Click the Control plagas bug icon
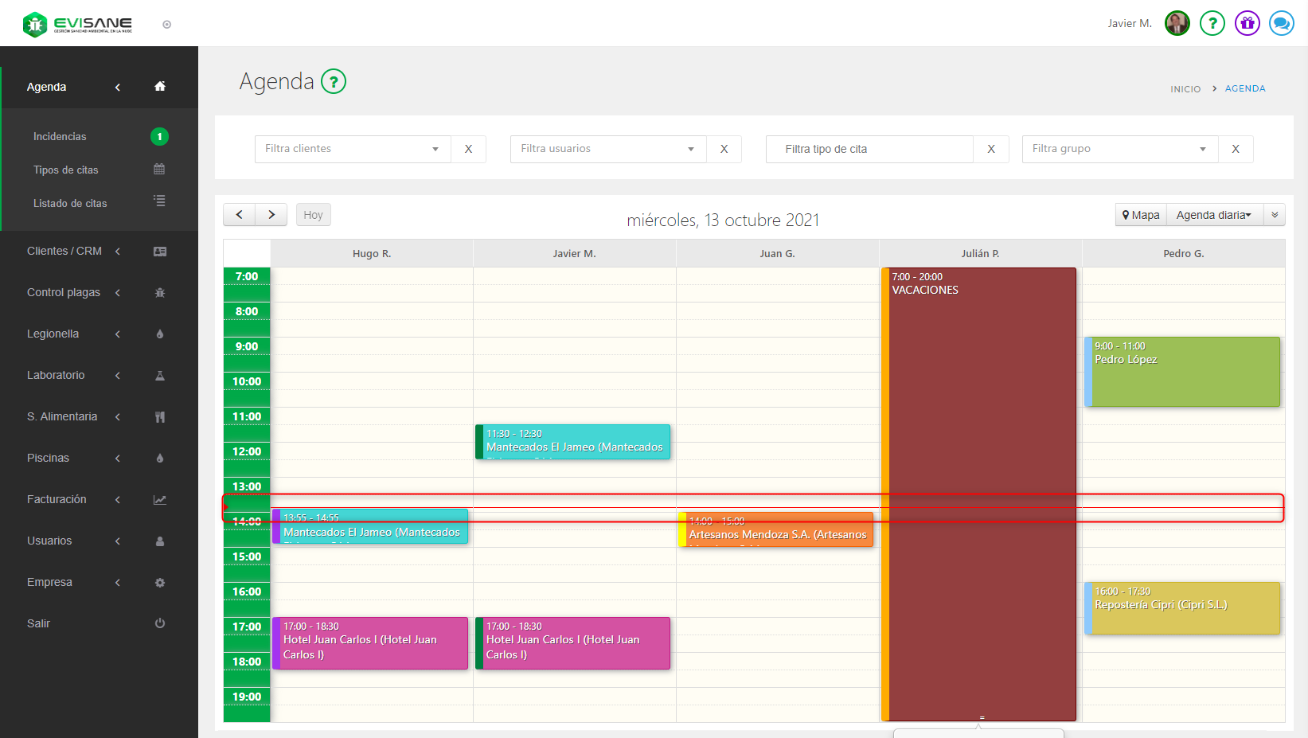Image resolution: width=1308 pixels, height=738 pixels. click(x=160, y=293)
